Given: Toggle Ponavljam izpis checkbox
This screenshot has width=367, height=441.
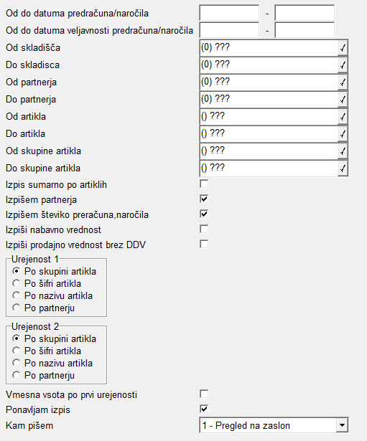Looking at the screenshot, I should [x=204, y=409].
